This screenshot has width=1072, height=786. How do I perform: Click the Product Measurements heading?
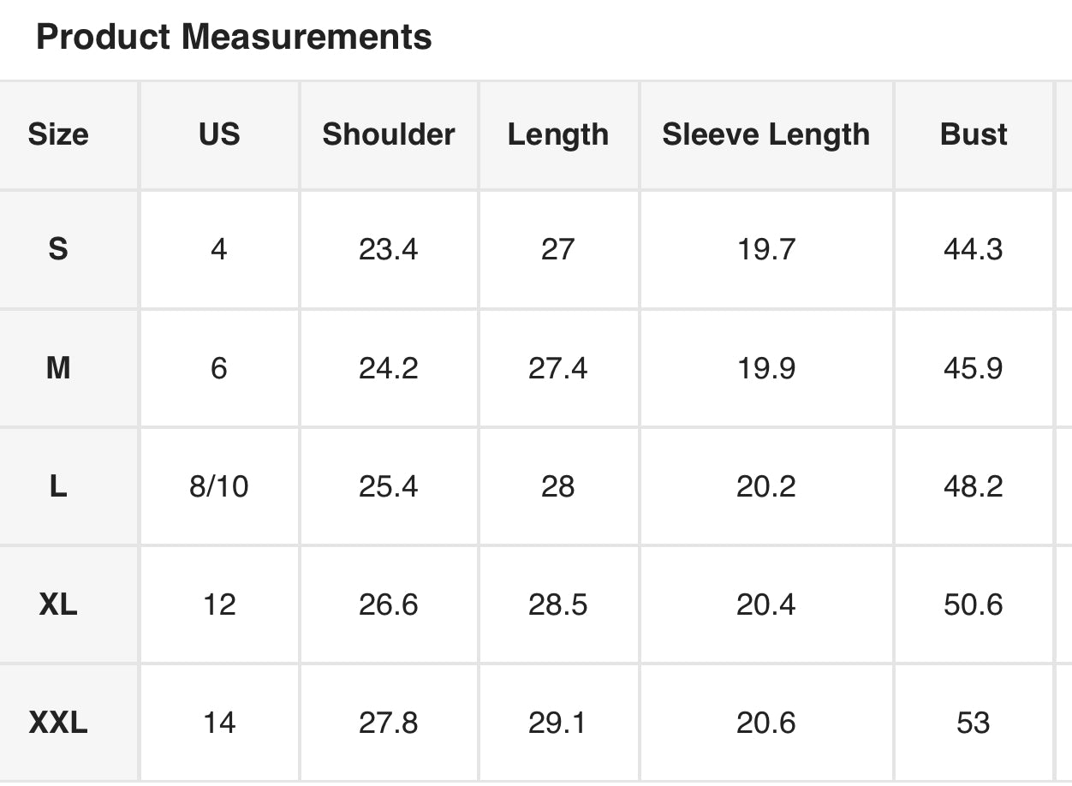pyautogui.click(x=234, y=37)
